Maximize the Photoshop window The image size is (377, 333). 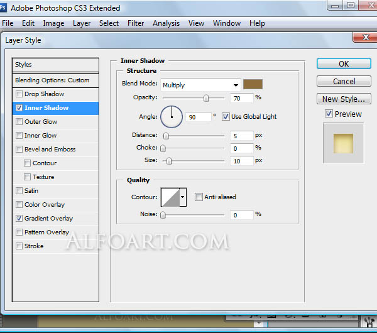[x=351, y=5]
